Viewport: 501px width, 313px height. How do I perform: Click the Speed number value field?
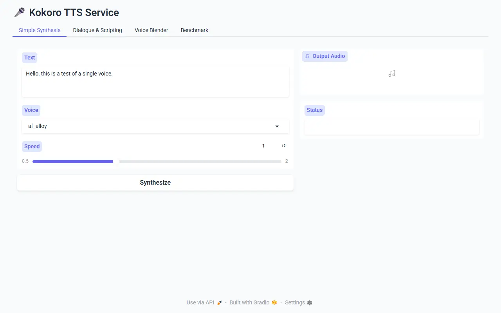point(263,146)
